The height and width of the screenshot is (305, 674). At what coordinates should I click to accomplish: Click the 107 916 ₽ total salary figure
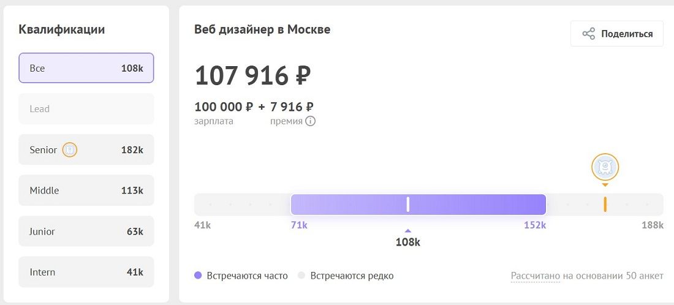tap(252, 75)
